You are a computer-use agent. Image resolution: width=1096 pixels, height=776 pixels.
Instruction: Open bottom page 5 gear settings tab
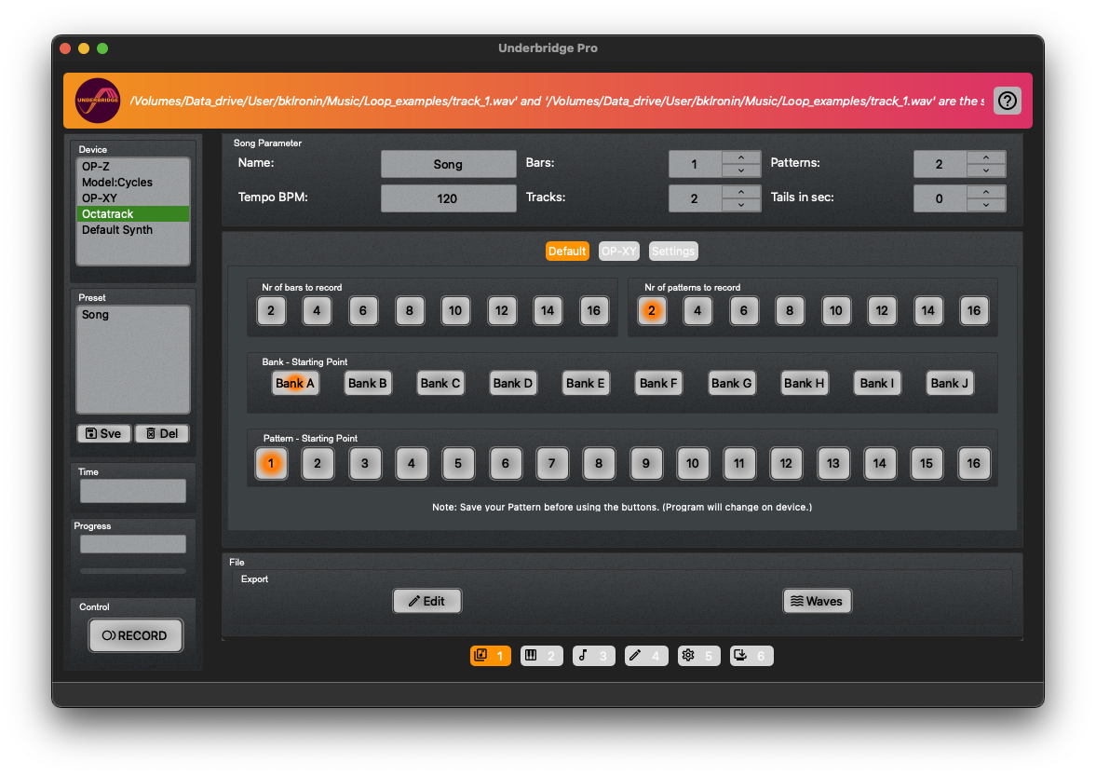[x=699, y=656]
